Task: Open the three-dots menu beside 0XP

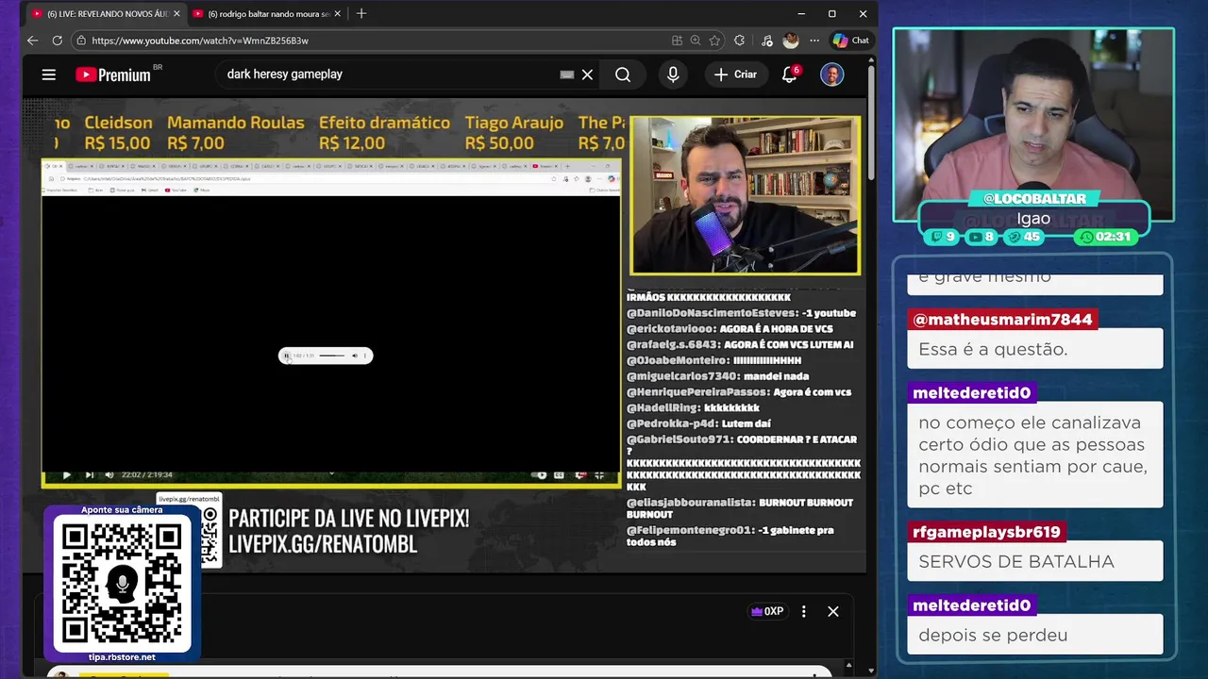Action: click(803, 611)
